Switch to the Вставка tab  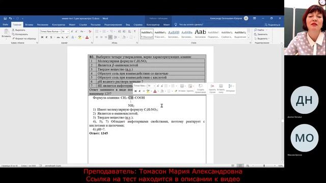point(29,25)
